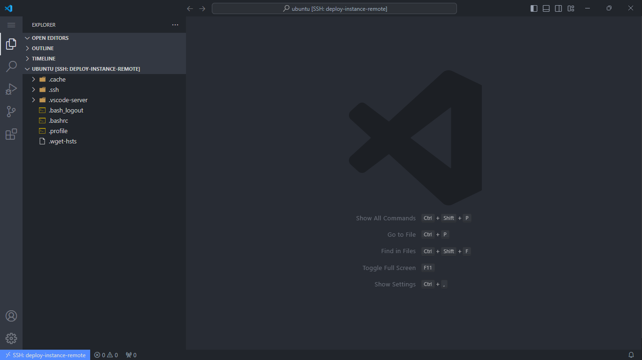
Task: Open the Customize Layout icon
Action: pyautogui.click(x=571, y=8)
